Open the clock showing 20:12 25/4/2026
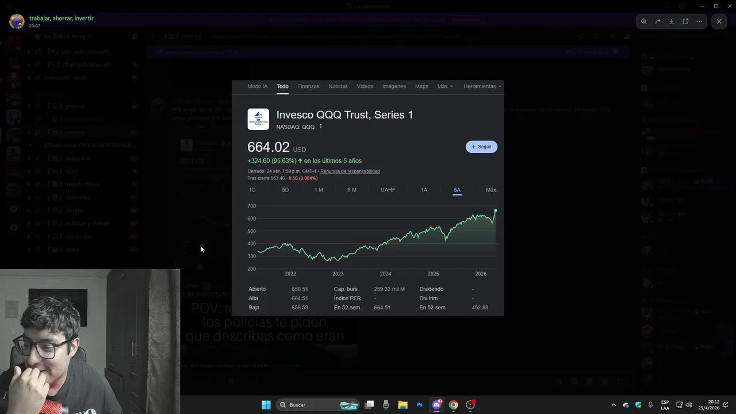 709,405
